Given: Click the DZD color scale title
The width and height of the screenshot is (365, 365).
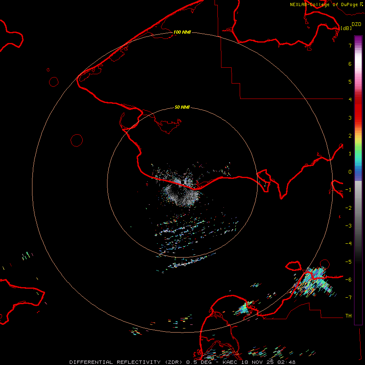Looking at the screenshot, I should (x=356, y=24).
